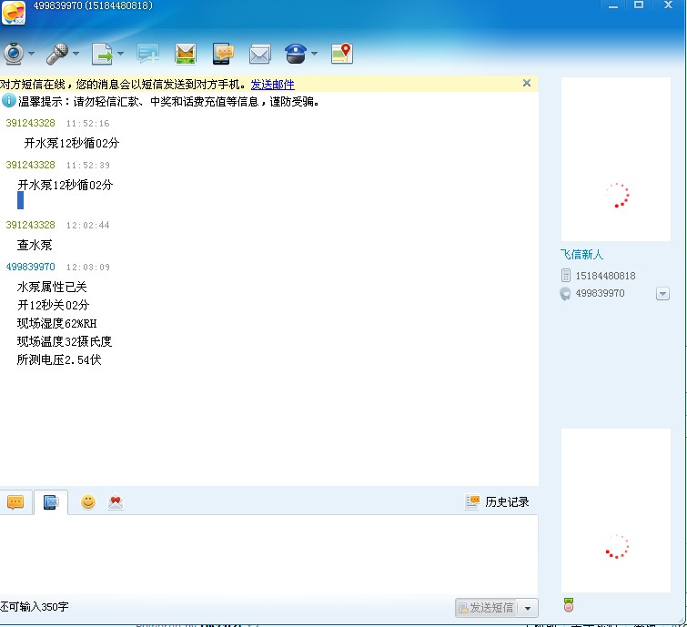Expand the dropdown next to contact 499839970
687x627 pixels.
(x=662, y=294)
